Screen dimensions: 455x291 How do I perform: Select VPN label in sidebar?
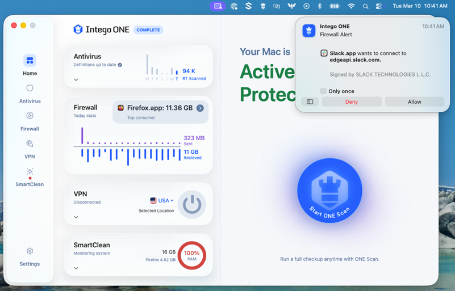(x=30, y=157)
